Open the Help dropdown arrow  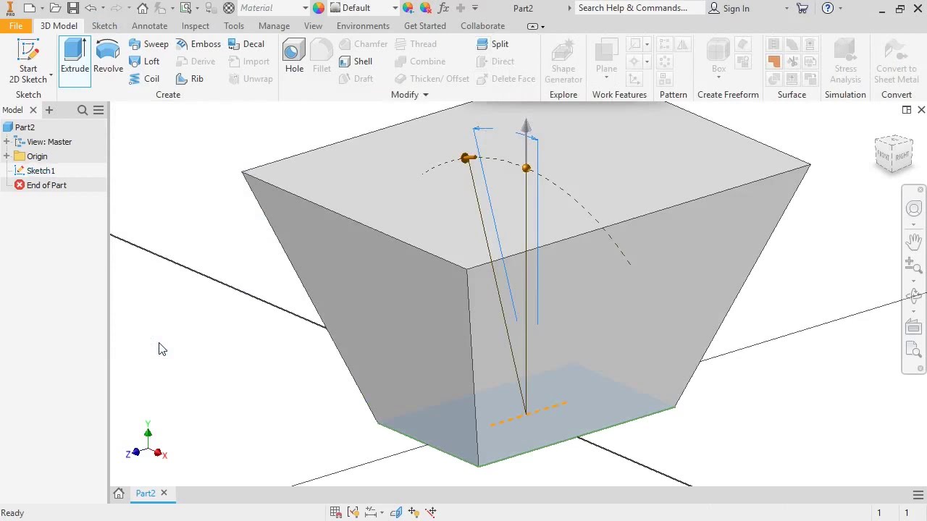click(x=839, y=9)
